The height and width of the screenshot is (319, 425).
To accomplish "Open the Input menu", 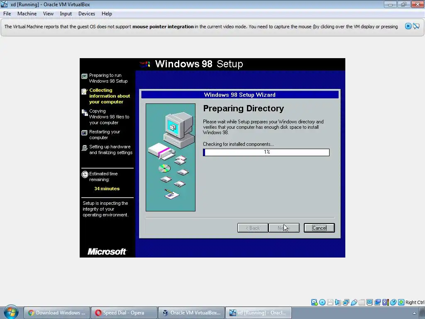I will (x=66, y=14).
